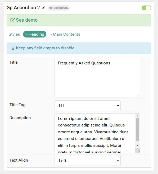This screenshot has width=158, height=174.
Task: Select the active Heading tab
Action: tap(35, 34)
